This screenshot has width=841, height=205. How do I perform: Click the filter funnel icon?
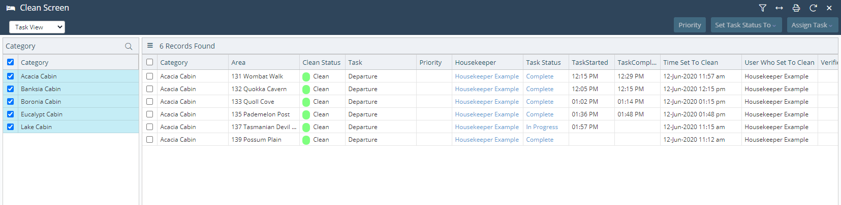click(x=762, y=8)
